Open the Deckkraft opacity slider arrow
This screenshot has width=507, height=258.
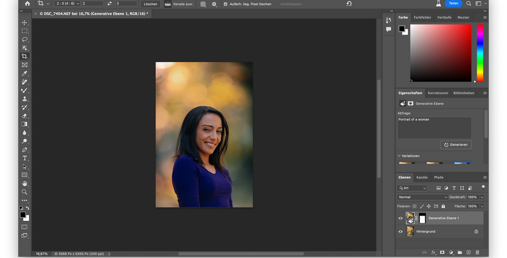(482, 197)
